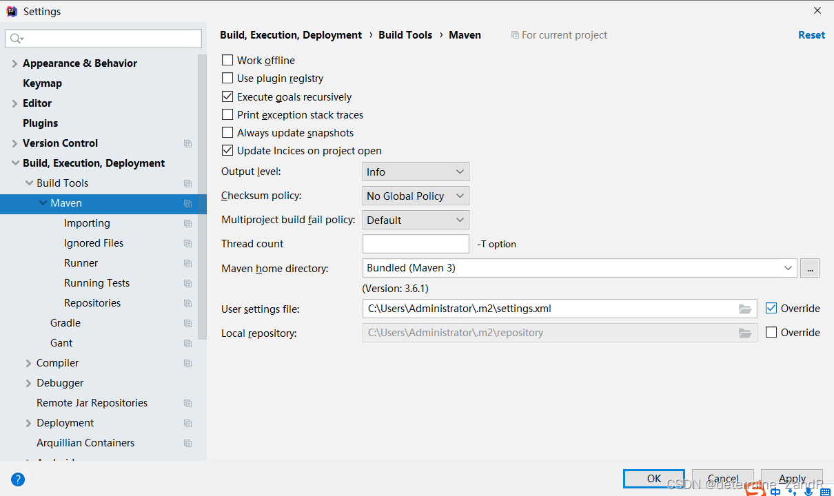Viewport: 834px width, 496px height.
Task: Click project-level icon beside Build Tools
Action: (187, 183)
